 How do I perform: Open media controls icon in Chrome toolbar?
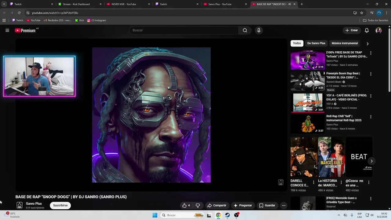(371, 13)
